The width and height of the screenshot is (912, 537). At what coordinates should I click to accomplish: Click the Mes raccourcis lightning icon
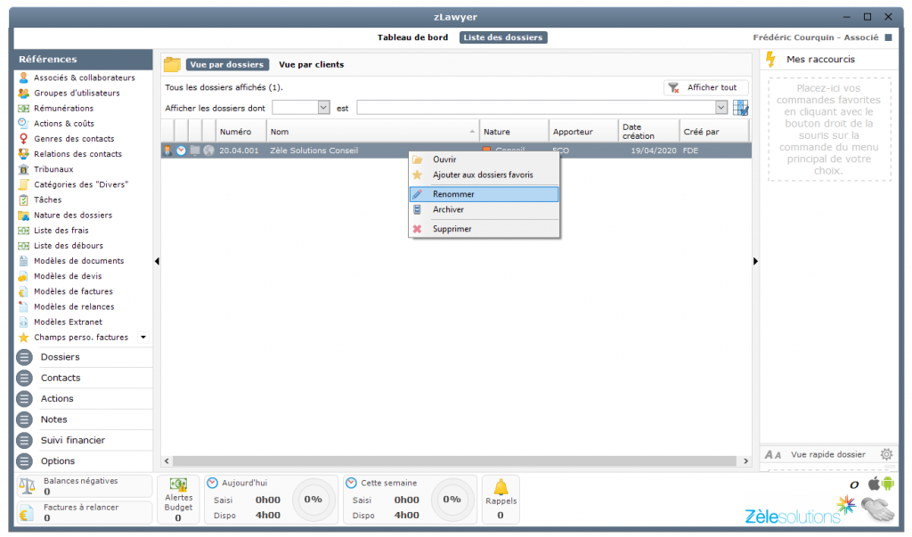pyautogui.click(x=770, y=60)
